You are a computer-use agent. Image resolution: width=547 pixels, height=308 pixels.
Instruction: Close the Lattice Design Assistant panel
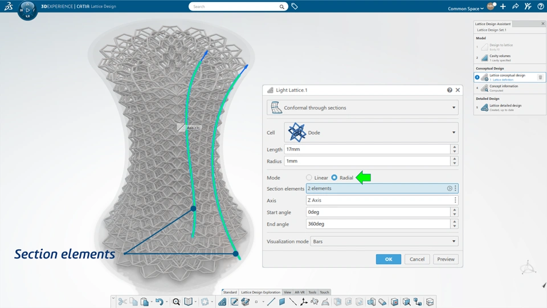(543, 24)
